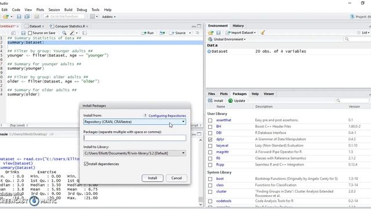Open the dplyr package link
Viewport: 371px width, 209px height.
coord(220,139)
